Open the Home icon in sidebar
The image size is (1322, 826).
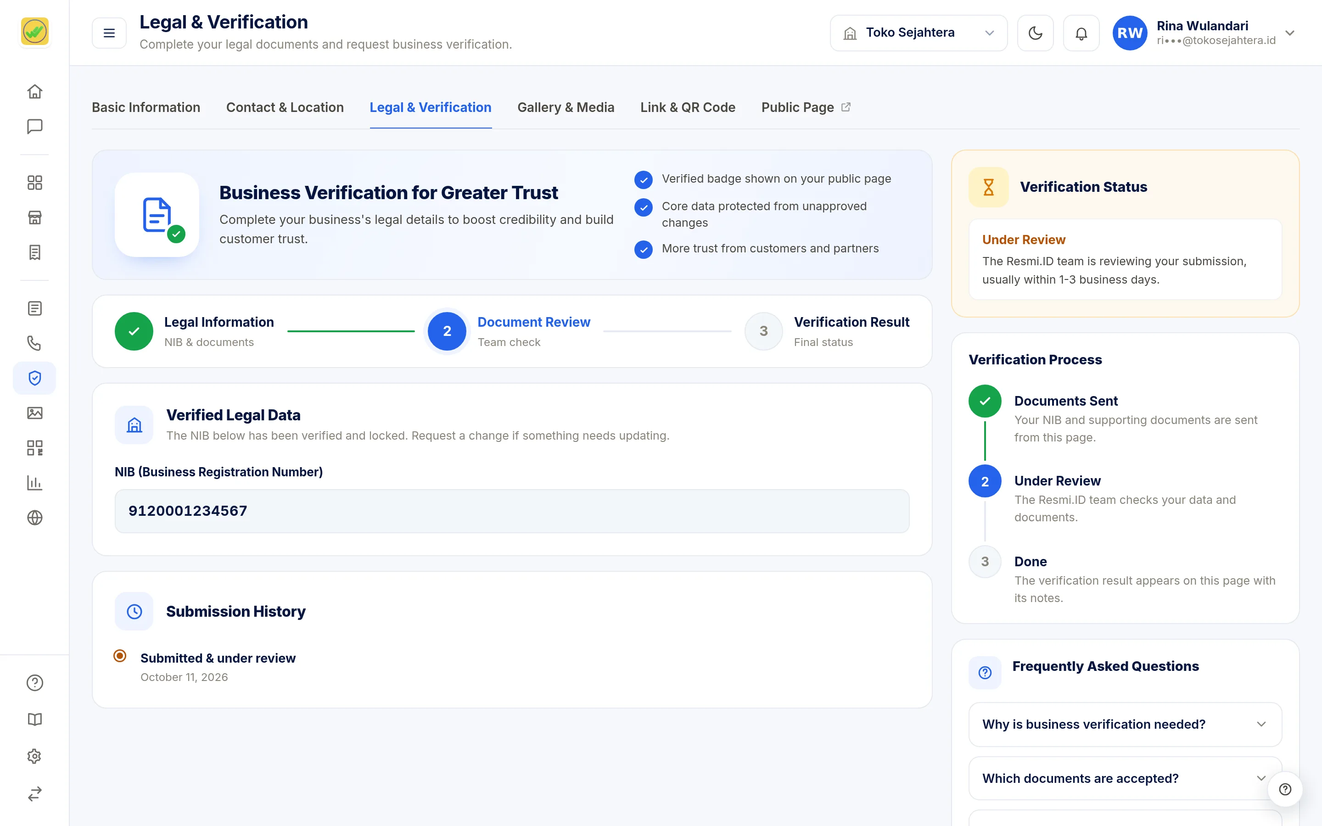coord(34,91)
